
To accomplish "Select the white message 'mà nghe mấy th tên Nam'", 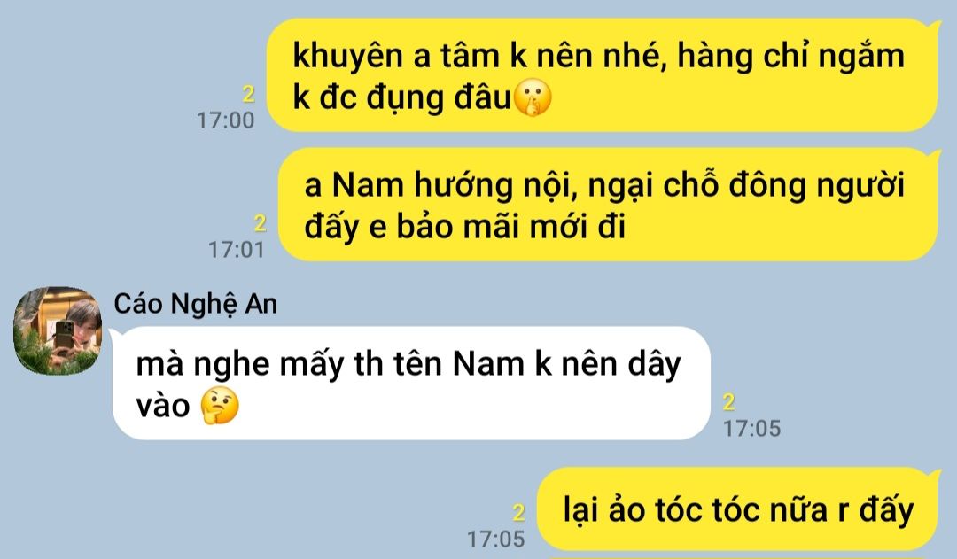I will 411,384.
